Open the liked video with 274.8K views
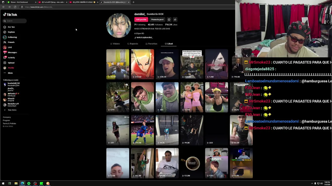 [x=142, y=64]
